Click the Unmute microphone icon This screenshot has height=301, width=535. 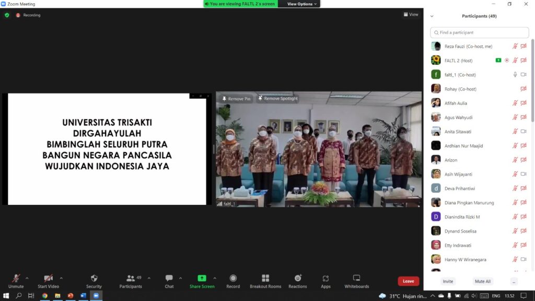(16, 278)
